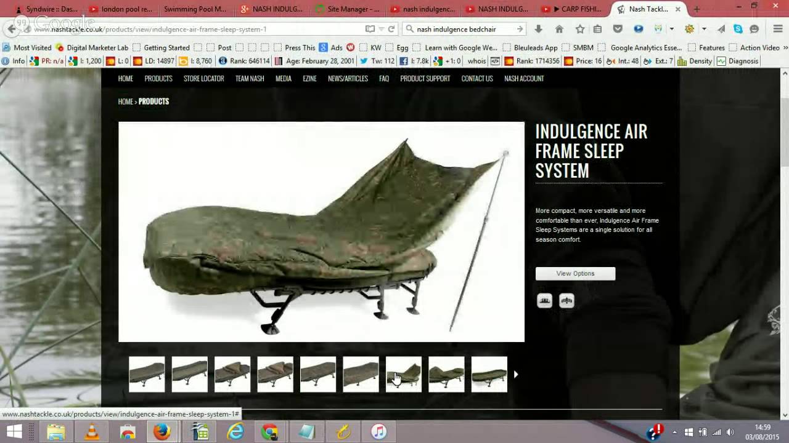Open the Digital Marketer Lab bookmark
Image resolution: width=789 pixels, height=443 pixels.
pyautogui.click(x=91, y=47)
